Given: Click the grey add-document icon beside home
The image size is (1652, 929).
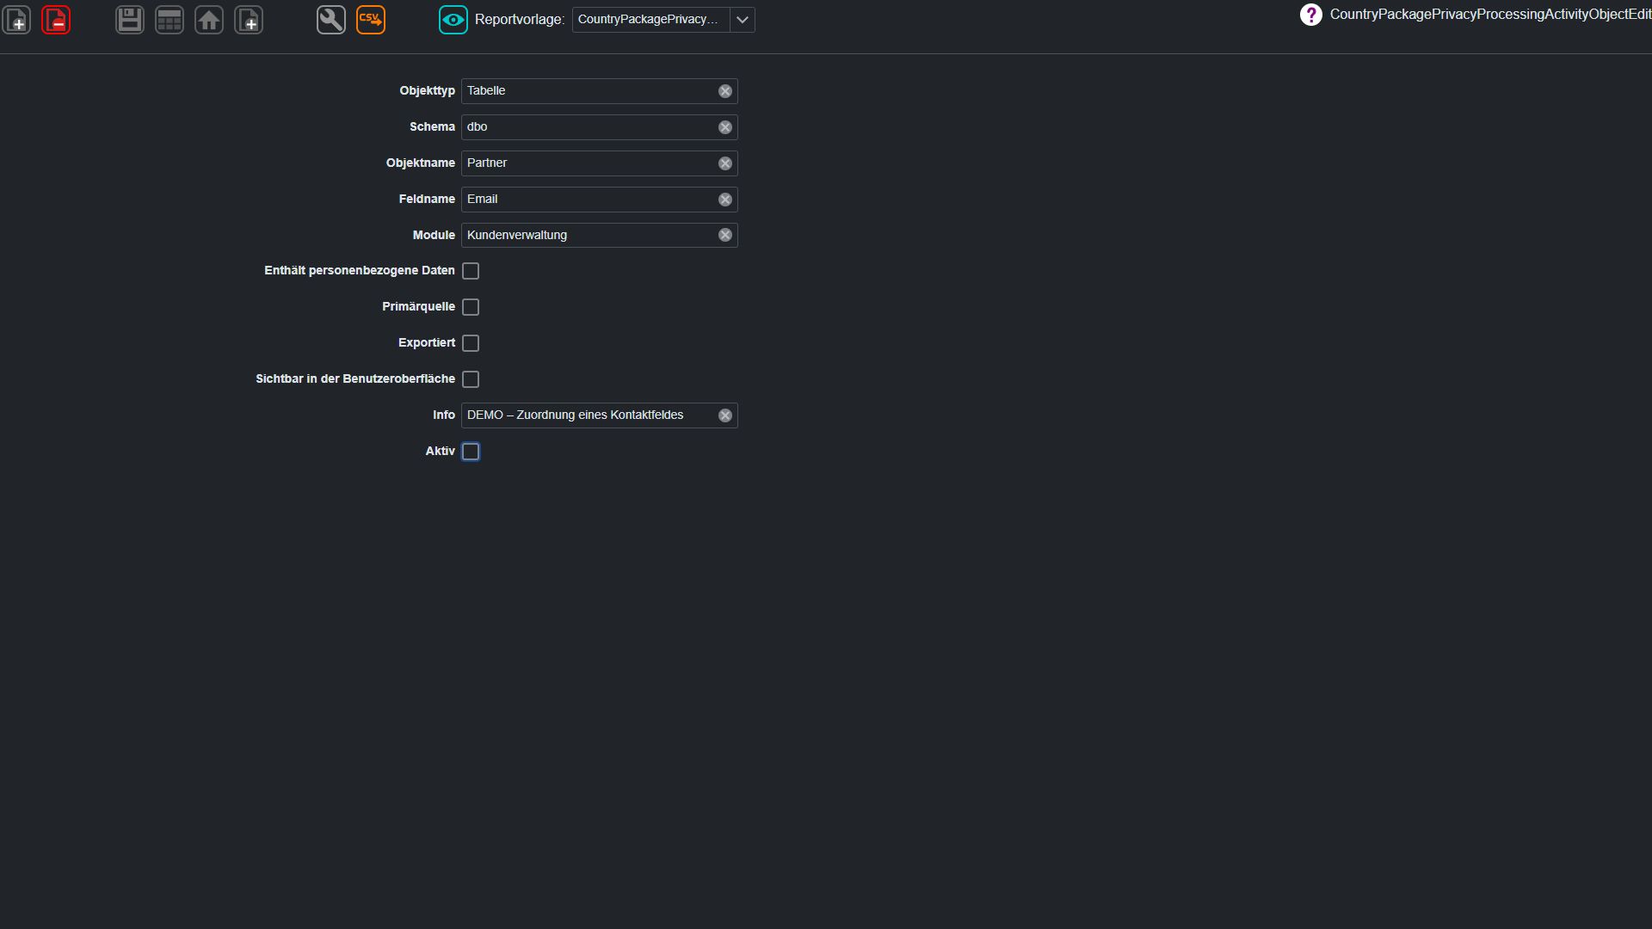Looking at the screenshot, I should (249, 20).
